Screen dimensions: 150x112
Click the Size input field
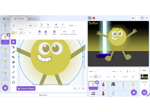click(x=114, y=77)
